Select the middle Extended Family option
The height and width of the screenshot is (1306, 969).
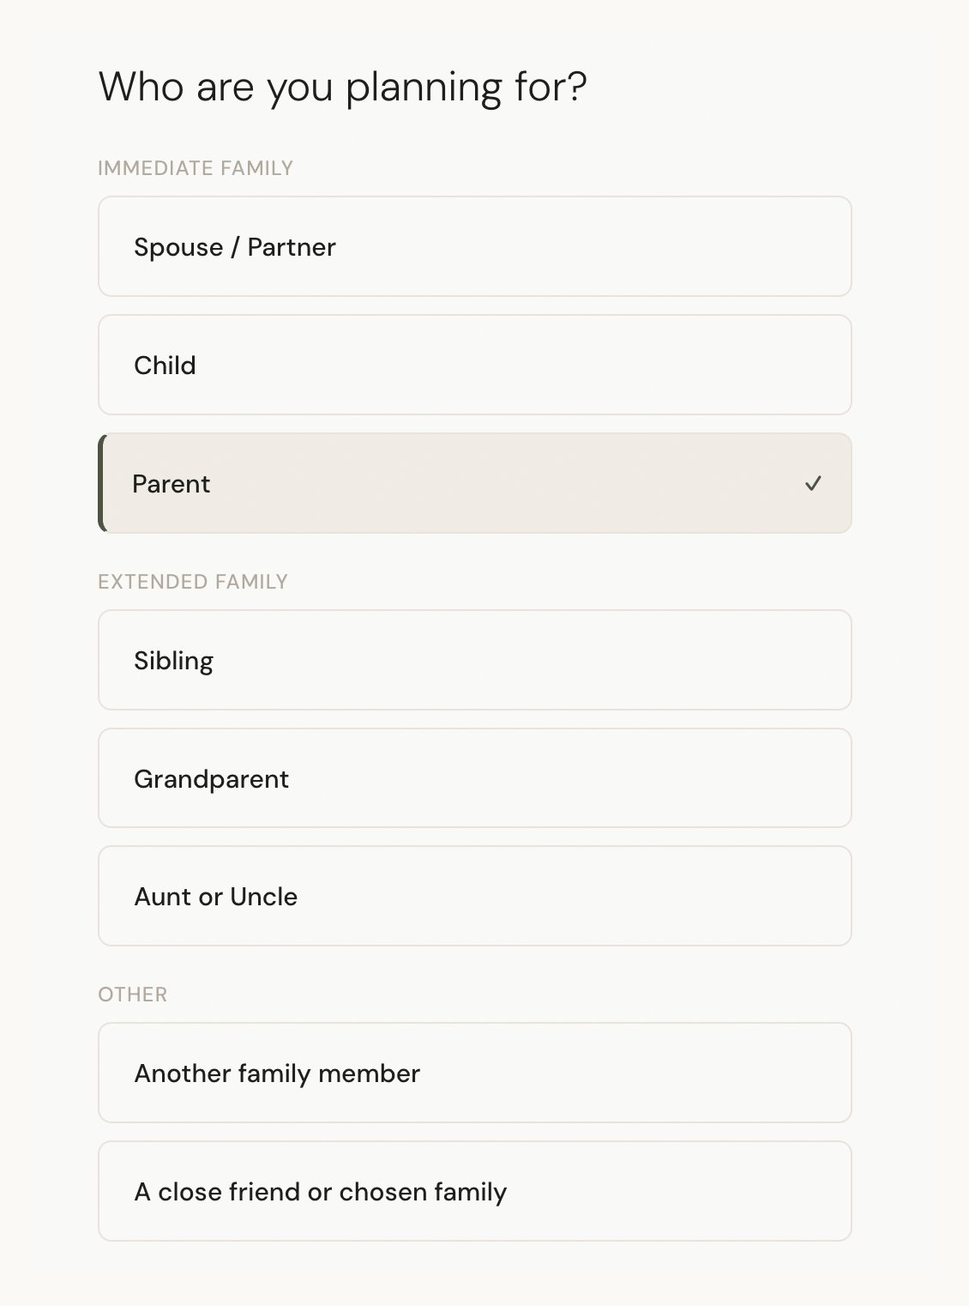(x=474, y=779)
